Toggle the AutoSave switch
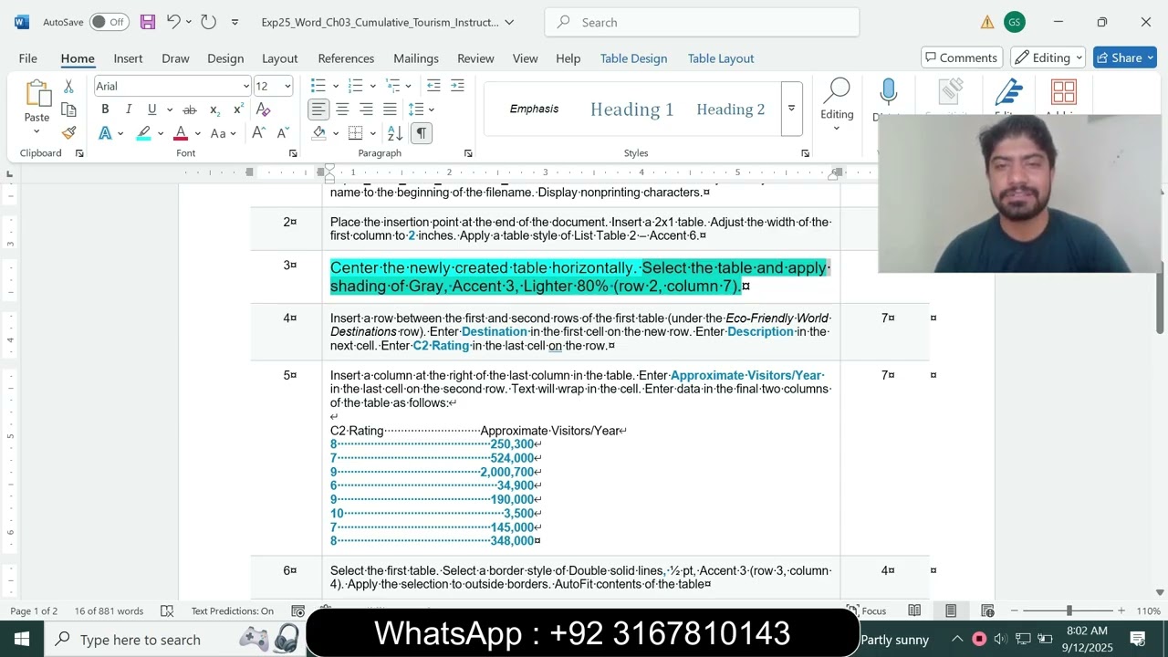The width and height of the screenshot is (1168, 657). 109,22
